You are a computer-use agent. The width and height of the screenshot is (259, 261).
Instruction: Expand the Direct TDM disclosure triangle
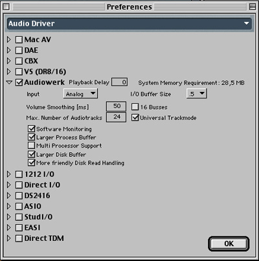coord(8,238)
